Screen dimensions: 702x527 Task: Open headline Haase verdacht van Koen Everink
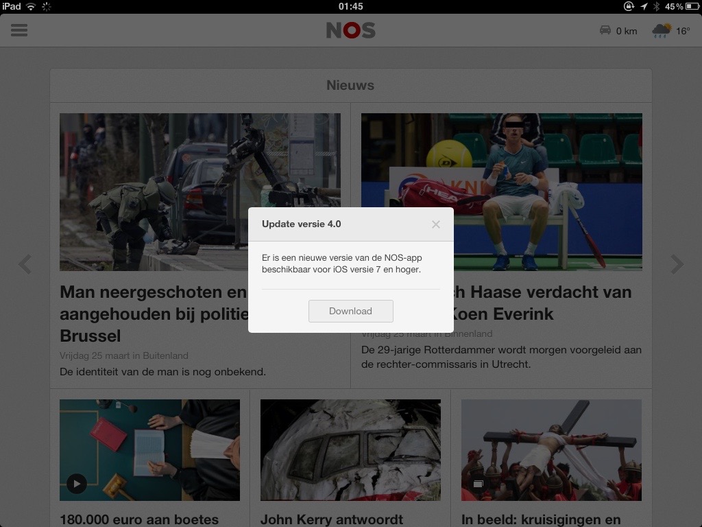click(x=543, y=303)
